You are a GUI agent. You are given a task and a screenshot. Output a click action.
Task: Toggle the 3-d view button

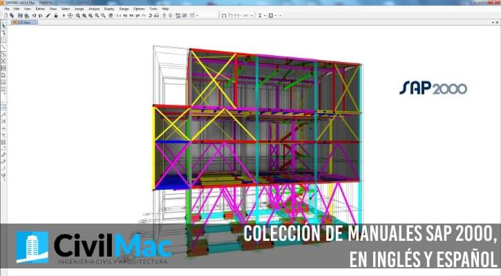pyautogui.click(x=119, y=15)
